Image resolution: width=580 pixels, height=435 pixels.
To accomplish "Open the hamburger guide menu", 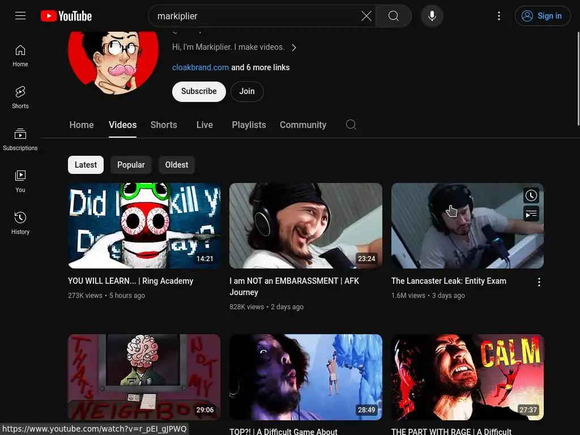I will [x=20, y=15].
